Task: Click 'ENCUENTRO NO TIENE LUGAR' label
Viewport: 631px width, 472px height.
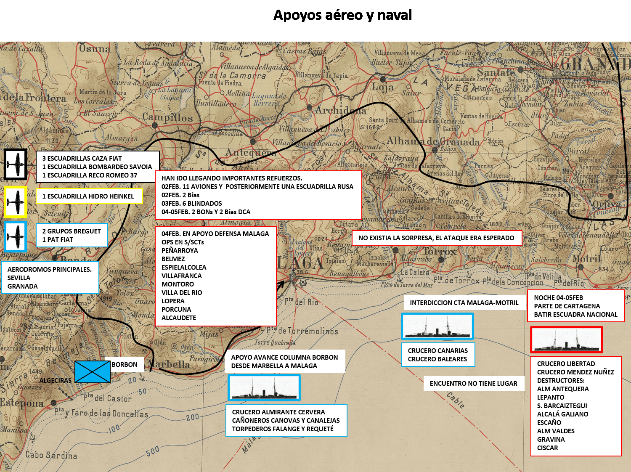Action: pos(474,384)
